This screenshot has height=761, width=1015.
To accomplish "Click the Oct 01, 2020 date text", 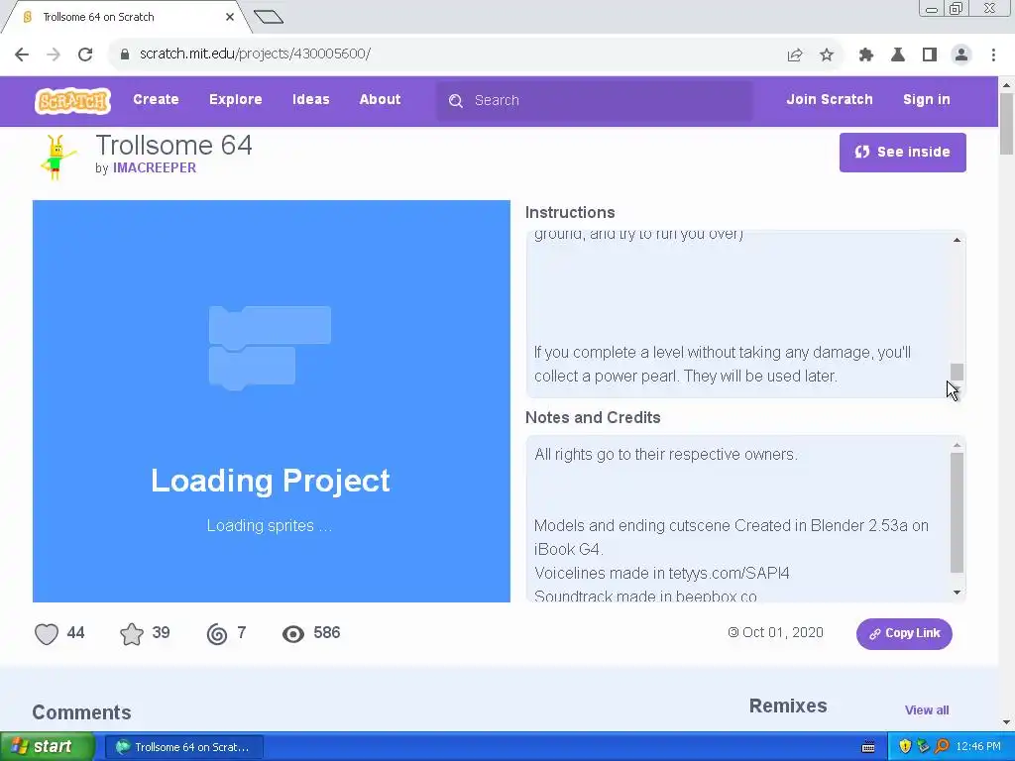I will 783,633.
